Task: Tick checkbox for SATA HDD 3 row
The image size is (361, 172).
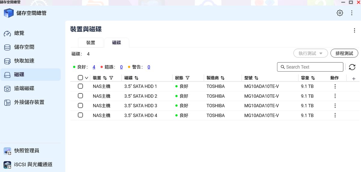Action: tap(80, 105)
